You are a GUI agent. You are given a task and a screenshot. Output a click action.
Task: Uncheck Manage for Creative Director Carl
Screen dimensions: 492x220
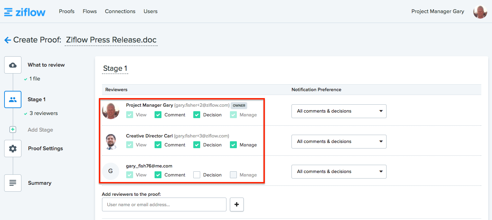pos(233,145)
